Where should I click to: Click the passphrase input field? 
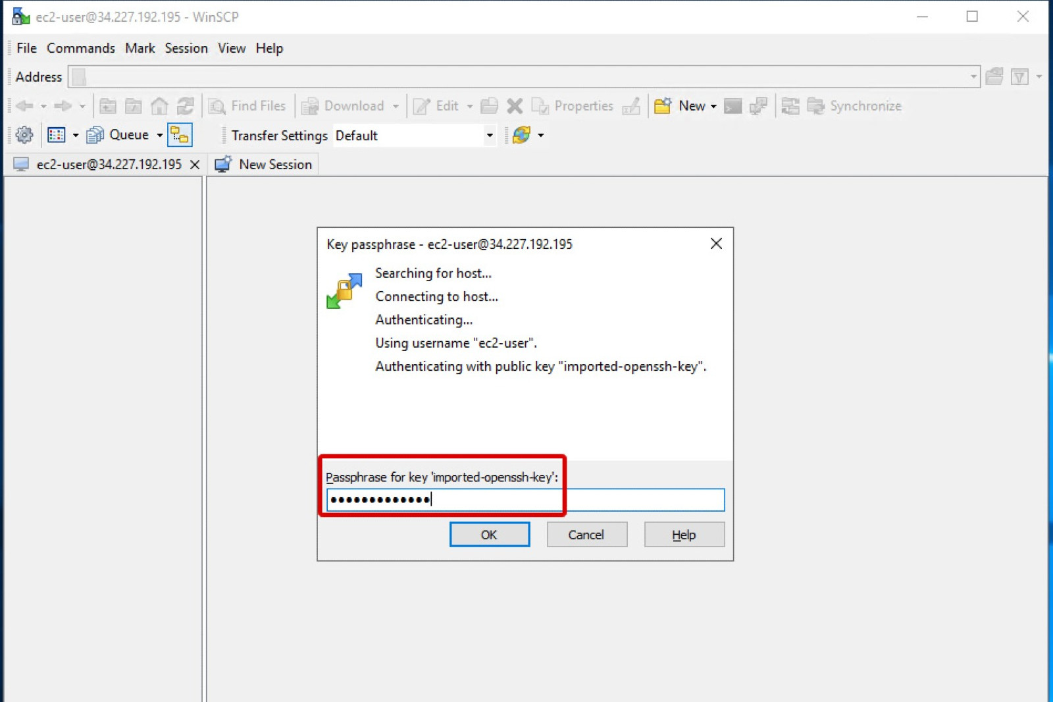click(525, 500)
